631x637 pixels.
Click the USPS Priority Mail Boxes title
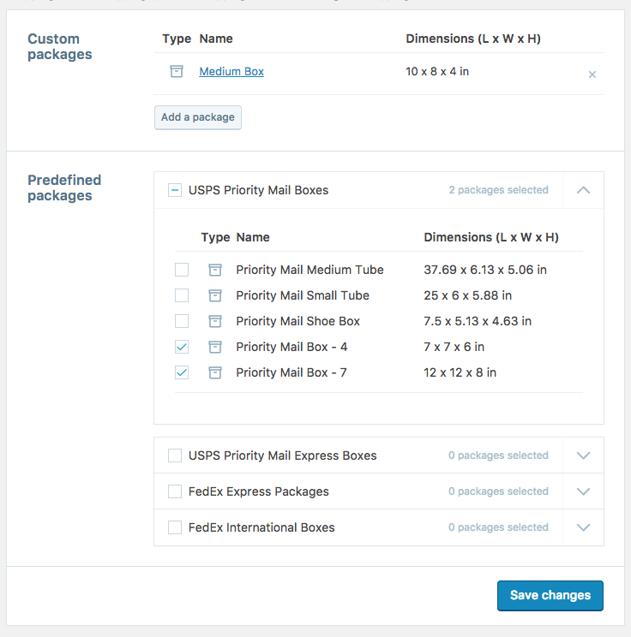[x=258, y=190]
